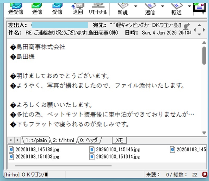This screenshot has width=209, height=181.
Task: Click the tab scroll left arrow
Action: tap(11, 140)
